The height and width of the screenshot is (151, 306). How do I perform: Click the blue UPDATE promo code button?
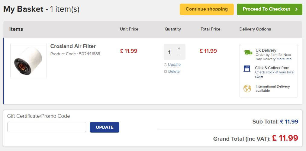coord(105,127)
